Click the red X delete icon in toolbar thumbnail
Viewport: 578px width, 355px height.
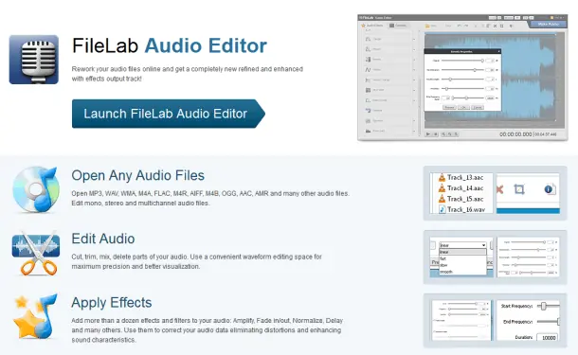pos(500,189)
